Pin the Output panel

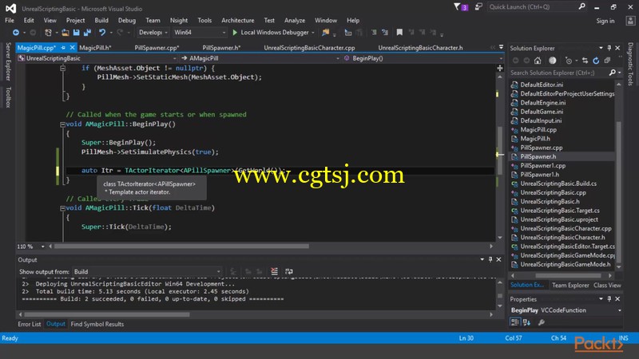click(490, 259)
